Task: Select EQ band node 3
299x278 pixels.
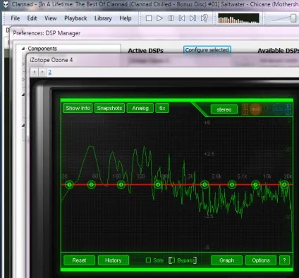Action: click(x=121, y=185)
